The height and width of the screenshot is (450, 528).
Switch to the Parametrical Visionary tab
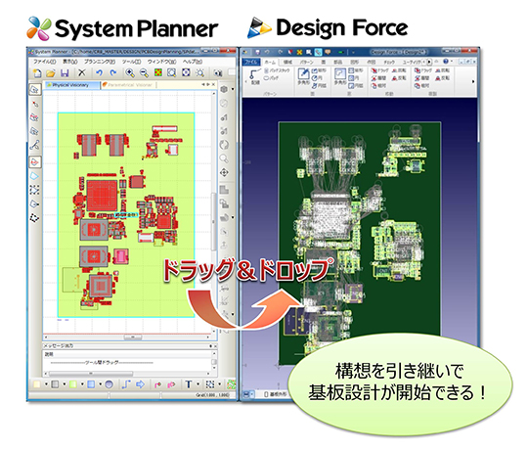click(128, 85)
